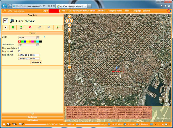Screen dimensions: 173x128
Task: Click the blue refresh arrows next to Color
Action: point(44,38)
